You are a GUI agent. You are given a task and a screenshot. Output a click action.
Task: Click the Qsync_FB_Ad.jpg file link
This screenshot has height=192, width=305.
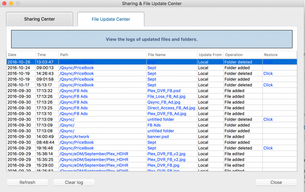166,102
